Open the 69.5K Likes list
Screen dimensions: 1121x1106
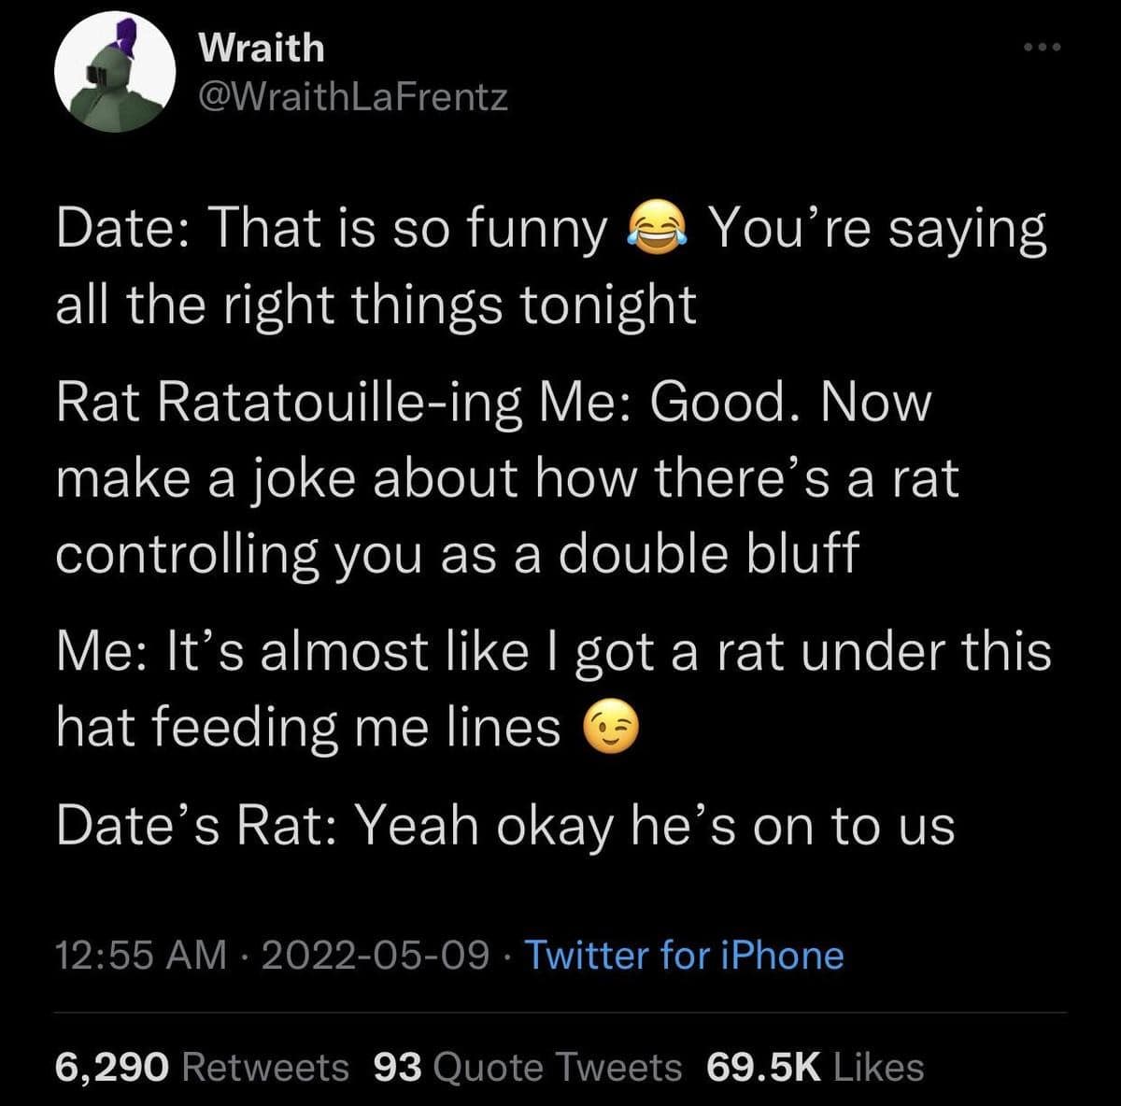point(816,1067)
